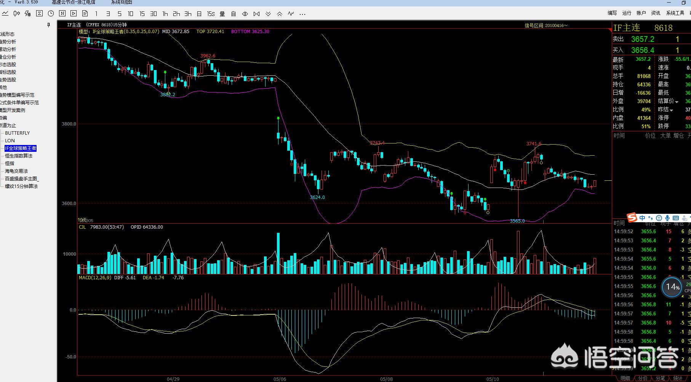Open the clock time icon in toolbar
The width and height of the screenshot is (691, 382).
click(x=51, y=14)
